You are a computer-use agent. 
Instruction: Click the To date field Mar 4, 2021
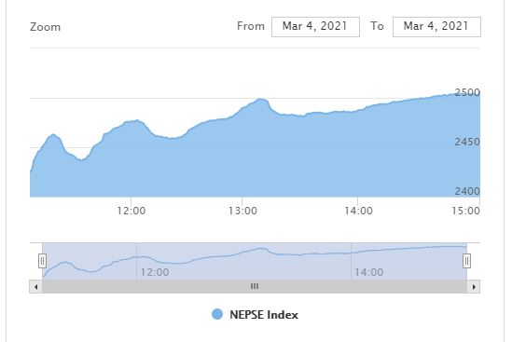[436, 27]
